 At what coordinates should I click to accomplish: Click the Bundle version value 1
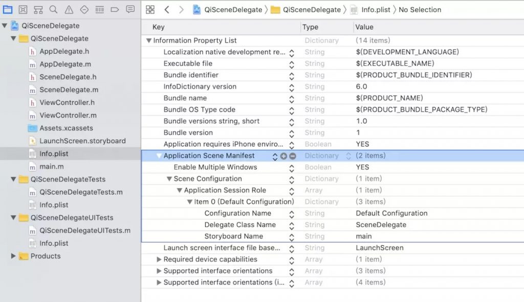358,133
